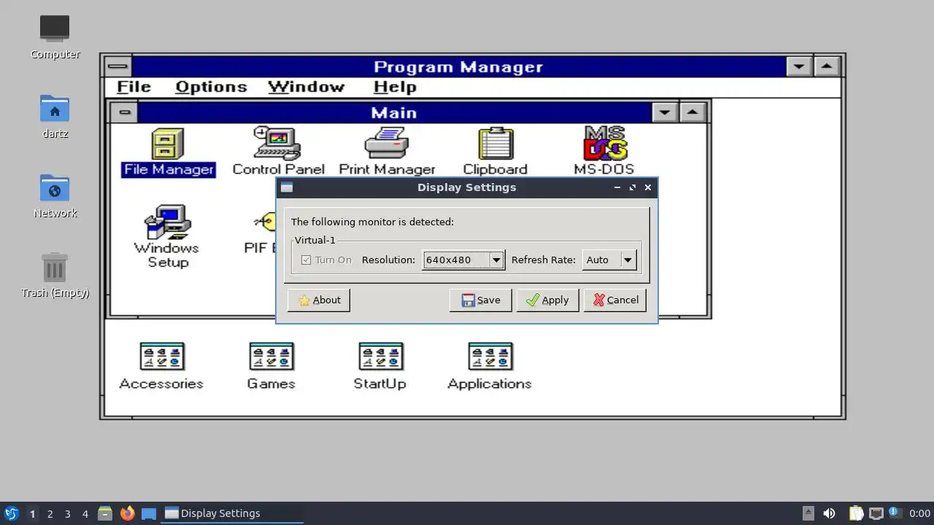This screenshot has width=934, height=525.
Task: Open the removable media eject tray icon
Action: coord(808,513)
